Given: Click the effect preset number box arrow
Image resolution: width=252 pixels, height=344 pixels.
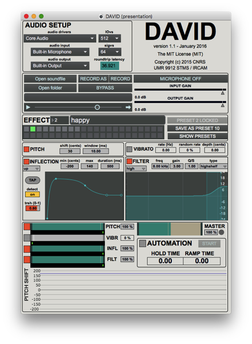Looking at the screenshot, I should [x=53, y=120].
